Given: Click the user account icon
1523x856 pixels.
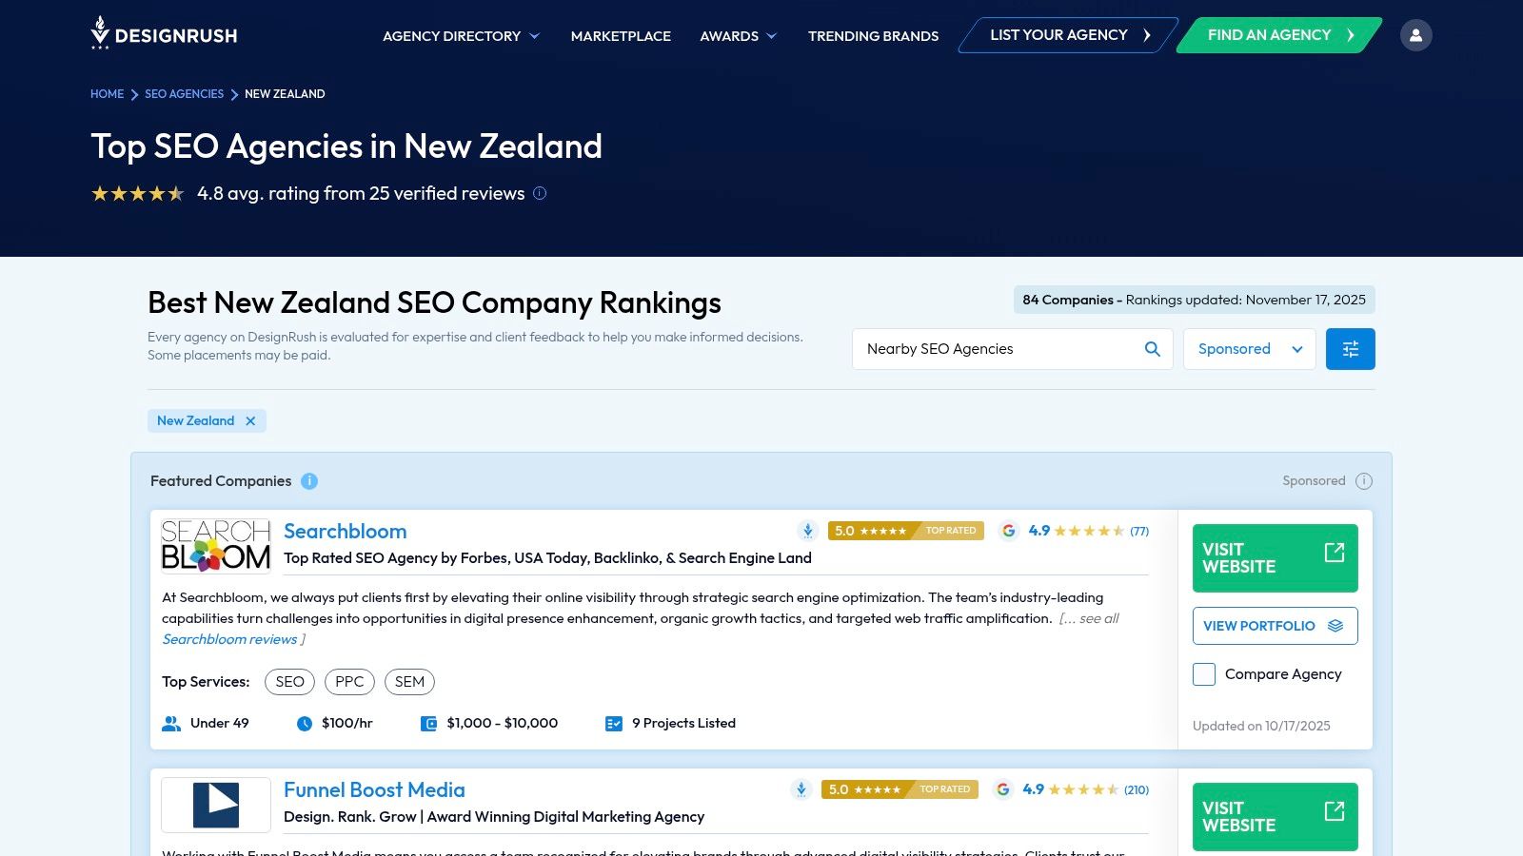Looking at the screenshot, I should [1416, 34].
